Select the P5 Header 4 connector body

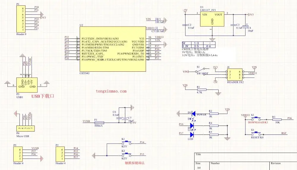(18, 154)
